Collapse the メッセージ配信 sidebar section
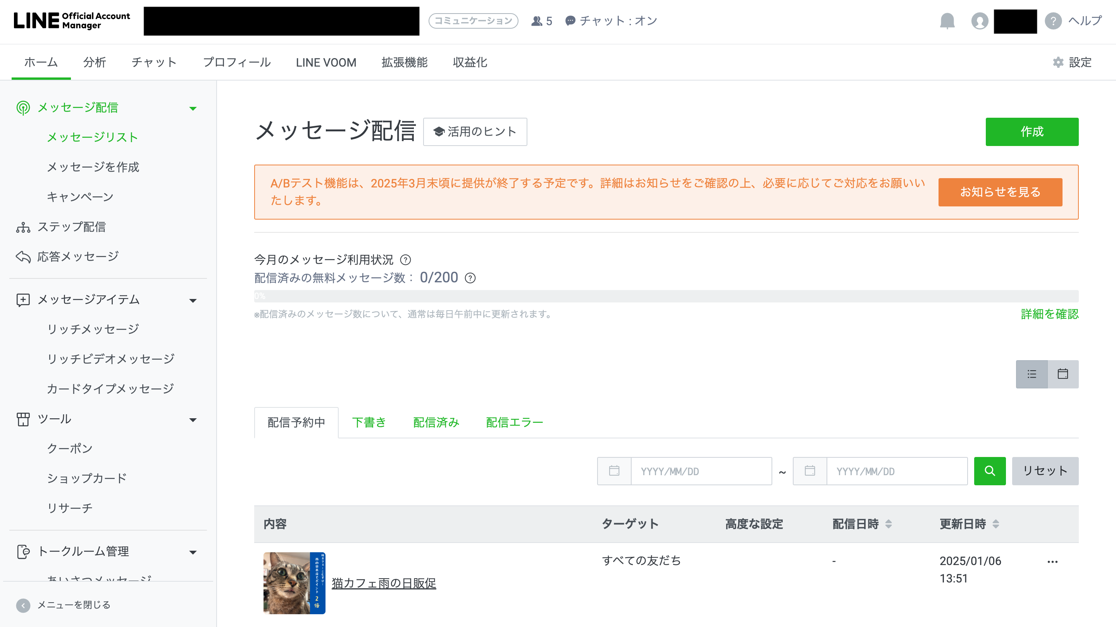This screenshot has width=1116, height=627. point(193,108)
